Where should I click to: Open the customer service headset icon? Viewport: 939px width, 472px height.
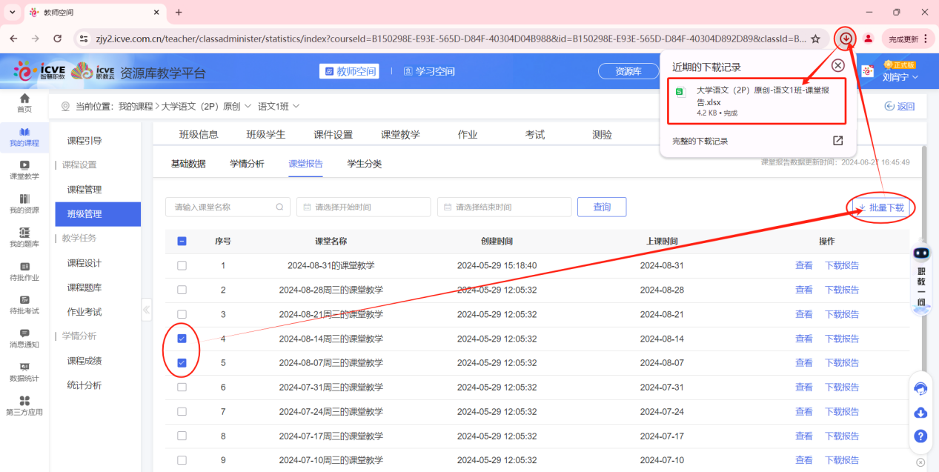coord(920,388)
